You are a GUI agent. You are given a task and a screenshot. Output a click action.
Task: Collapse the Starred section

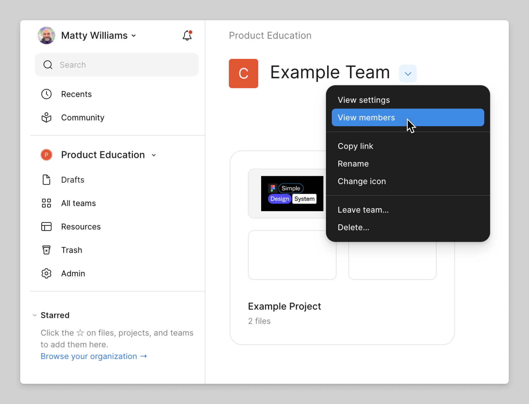35,315
